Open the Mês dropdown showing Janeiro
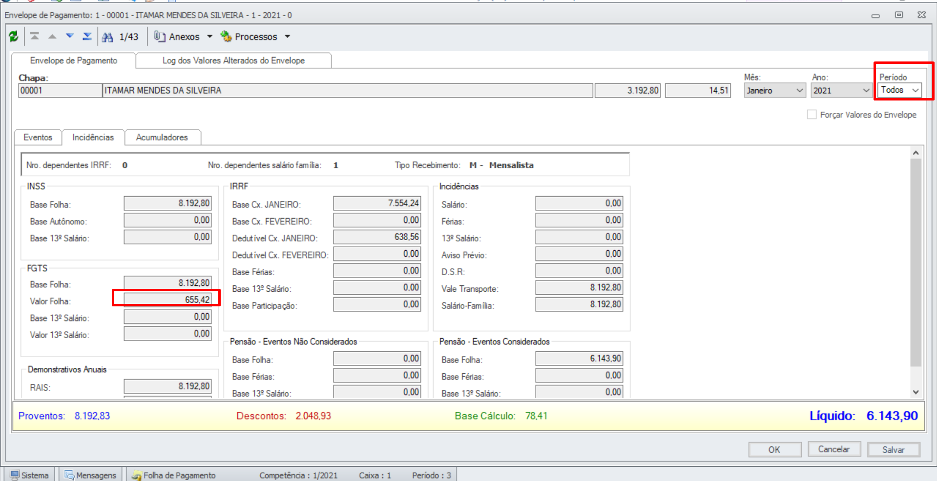The height and width of the screenshot is (481, 937). 774,90
